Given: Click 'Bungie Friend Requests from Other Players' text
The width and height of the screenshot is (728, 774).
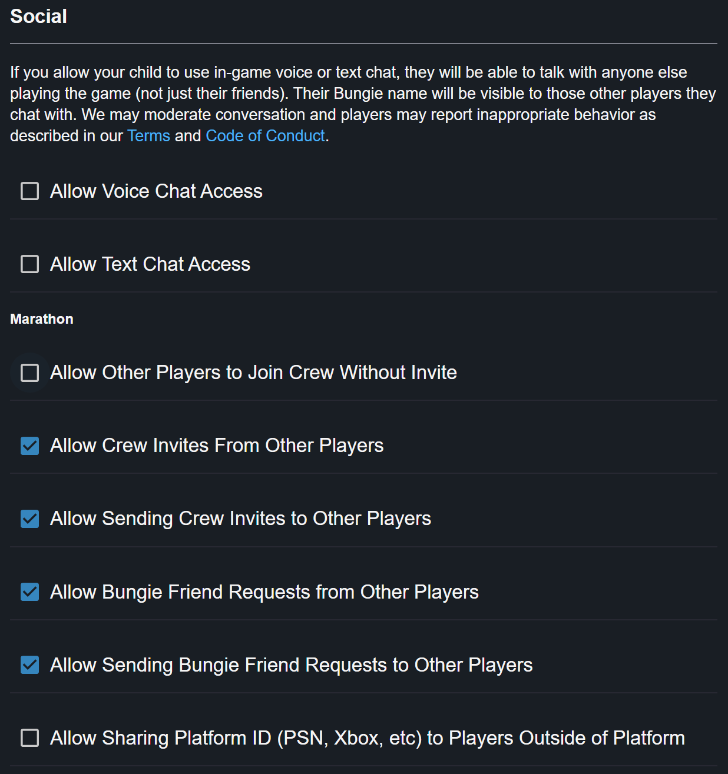Looking at the screenshot, I should pos(264,592).
